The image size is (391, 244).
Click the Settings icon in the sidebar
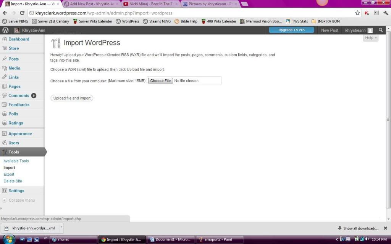(4, 191)
